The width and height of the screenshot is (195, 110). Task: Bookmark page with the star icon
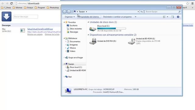click(188, 3)
